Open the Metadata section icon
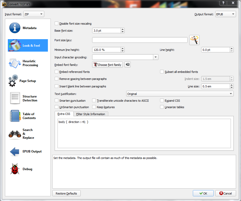The image size is (241, 201). click(15, 28)
